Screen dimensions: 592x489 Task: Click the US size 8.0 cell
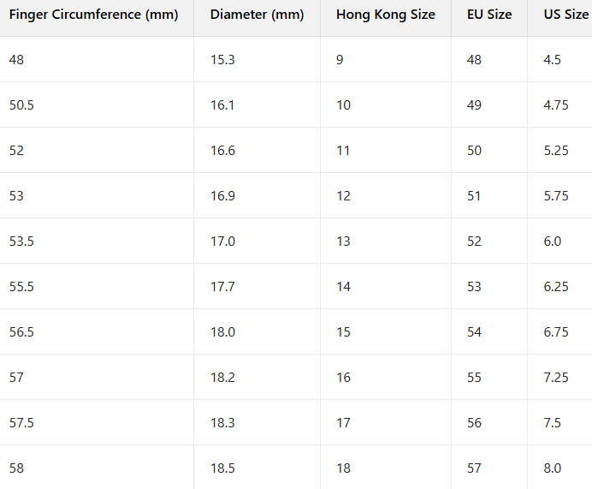tap(553, 468)
